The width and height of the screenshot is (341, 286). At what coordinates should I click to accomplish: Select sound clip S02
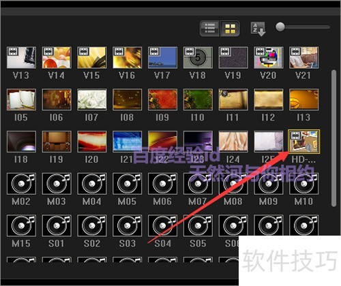(x=92, y=225)
